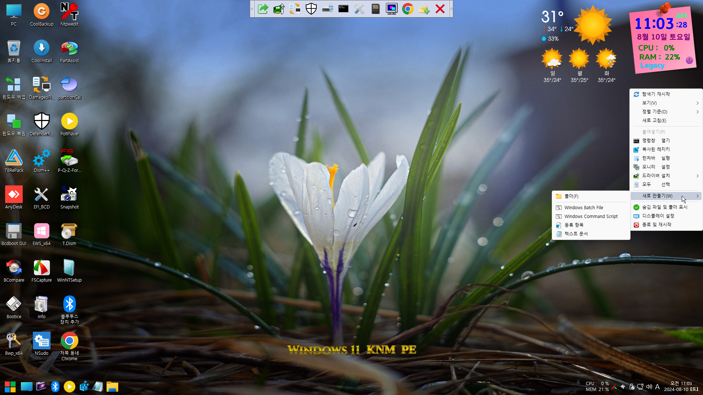Image resolution: width=703 pixels, height=395 pixels.
Task: Select the FSCapture desktop icon
Action: (41, 271)
